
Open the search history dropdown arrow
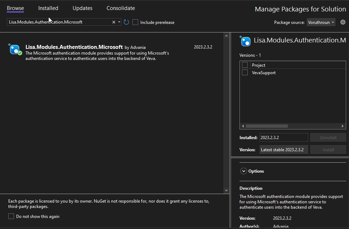click(x=119, y=22)
